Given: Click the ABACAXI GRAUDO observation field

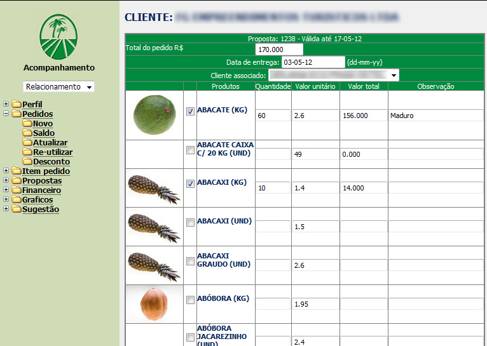Looking at the screenshot, I should pos(436,265).
